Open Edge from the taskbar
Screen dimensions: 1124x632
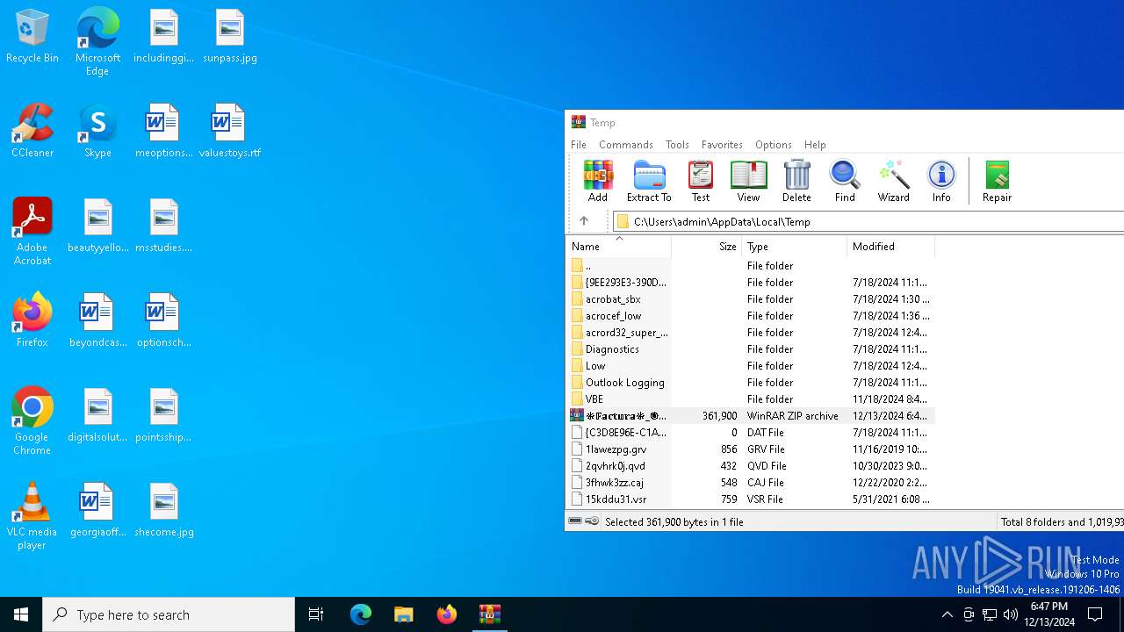(x=361, y=614)
